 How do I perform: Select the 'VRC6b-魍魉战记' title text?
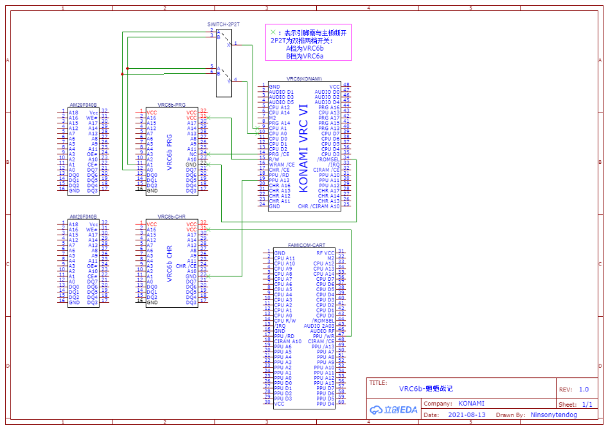pyautogui.click(x=425, y=388)
